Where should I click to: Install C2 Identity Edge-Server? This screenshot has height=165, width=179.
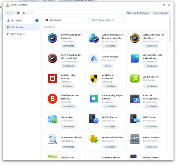click(x=110, y=106)
